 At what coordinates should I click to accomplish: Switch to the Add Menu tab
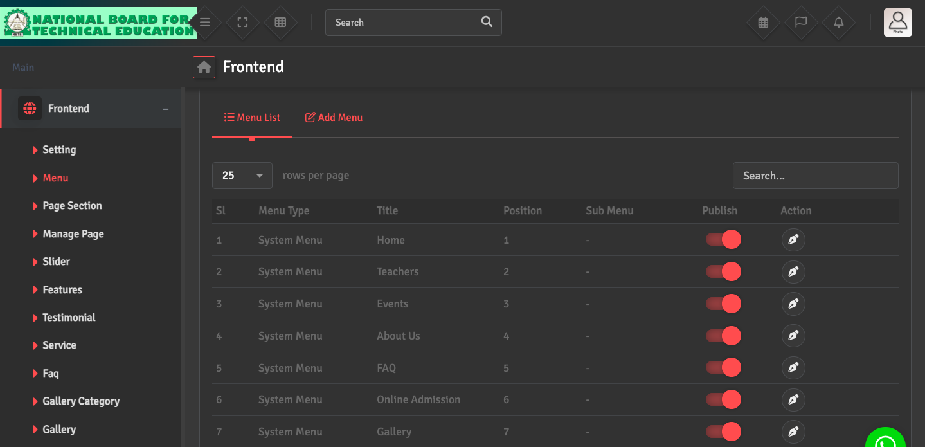334,118
